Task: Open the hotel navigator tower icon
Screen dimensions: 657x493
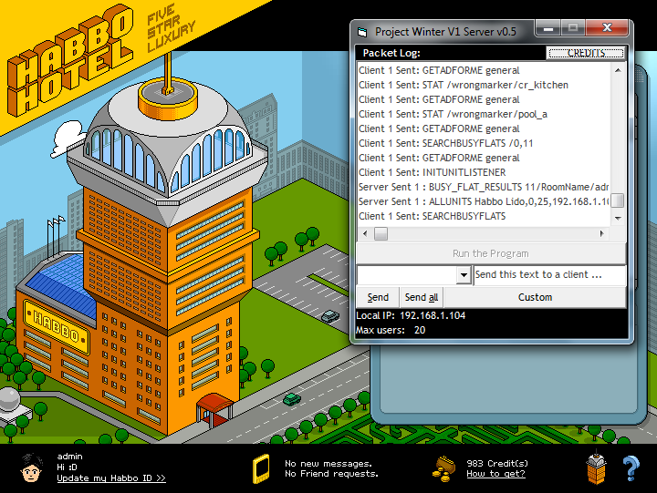Action: tap(597, 467)
